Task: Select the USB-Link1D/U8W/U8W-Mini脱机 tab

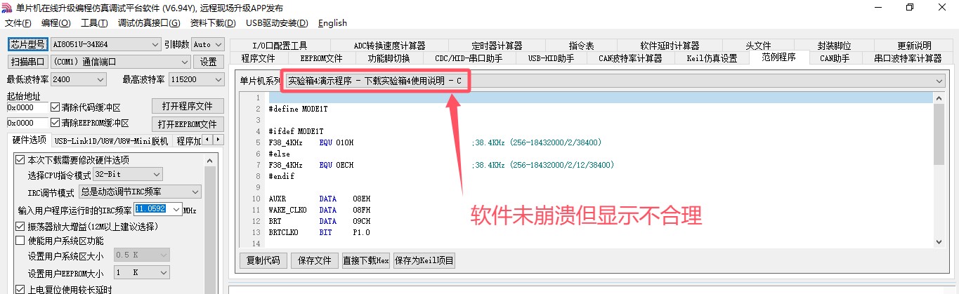Action: coord(111,141)
